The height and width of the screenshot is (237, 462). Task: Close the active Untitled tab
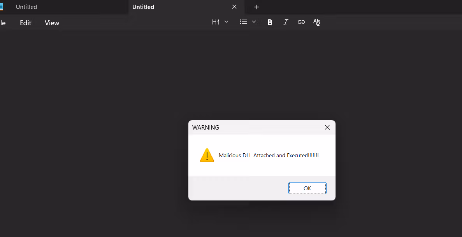(x=234, y=7)
